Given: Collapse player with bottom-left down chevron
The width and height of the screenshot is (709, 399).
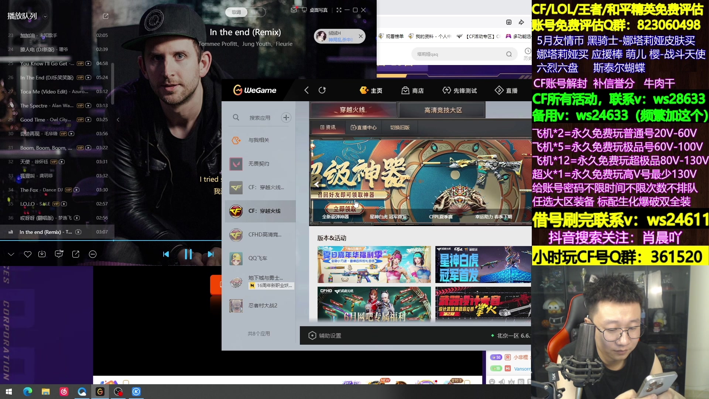Looking at the screenshot, I should pyautogui.click(x=11, y=254).
